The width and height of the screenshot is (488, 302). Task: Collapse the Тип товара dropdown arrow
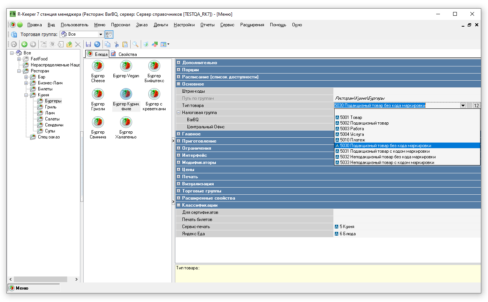[463, 105]
